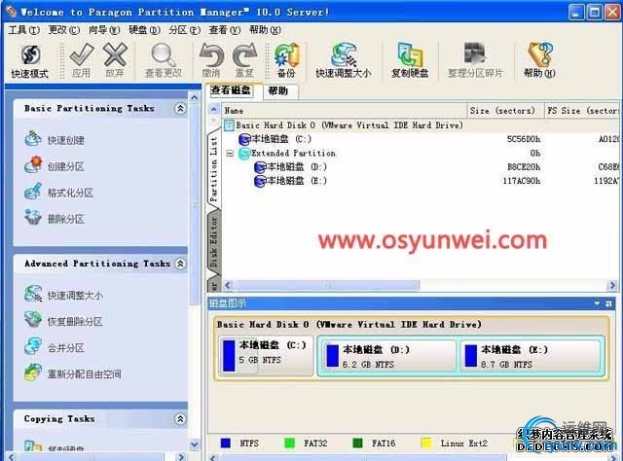Select 快速创建 in Basic Partitioning Tasks
The height and width of the screenshot is (461, 623).
55,140
